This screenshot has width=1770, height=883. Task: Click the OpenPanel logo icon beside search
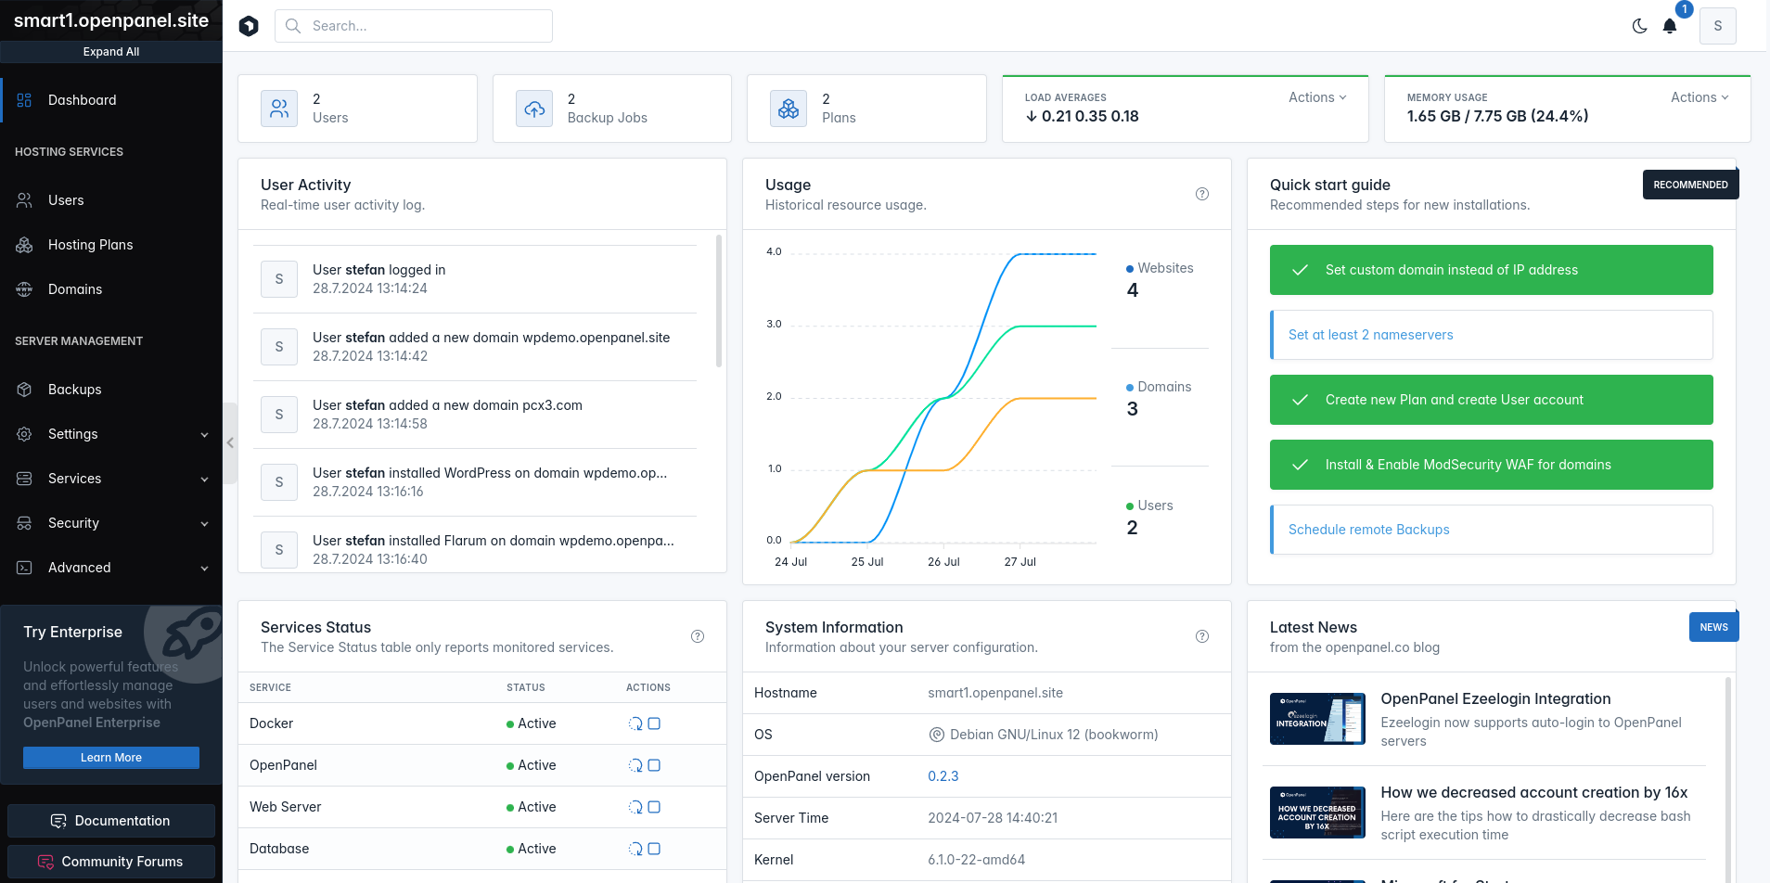tap(249, 26)
